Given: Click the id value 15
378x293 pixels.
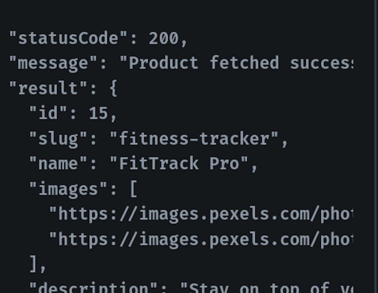Looking at the screenshot, I should pos(98,113).
